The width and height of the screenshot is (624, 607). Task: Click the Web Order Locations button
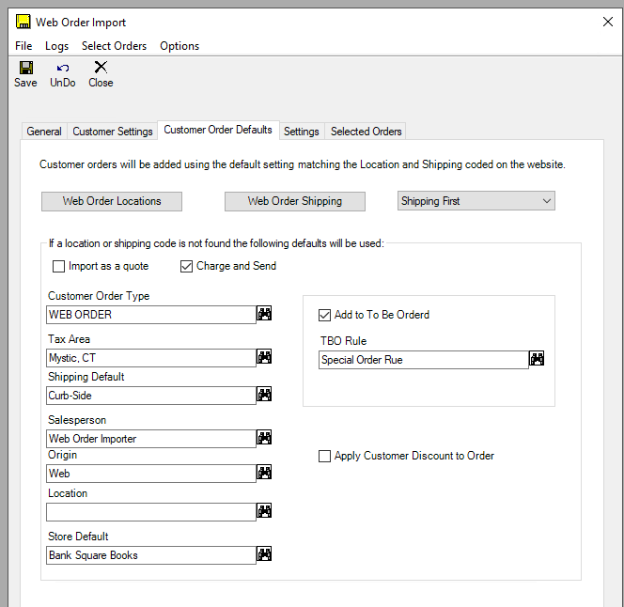point(112,201)
